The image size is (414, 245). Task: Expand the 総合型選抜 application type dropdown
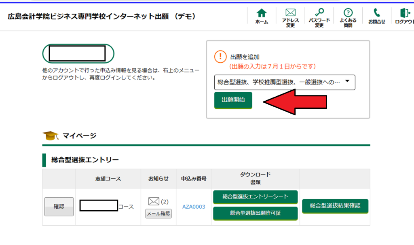coord(284,82)
